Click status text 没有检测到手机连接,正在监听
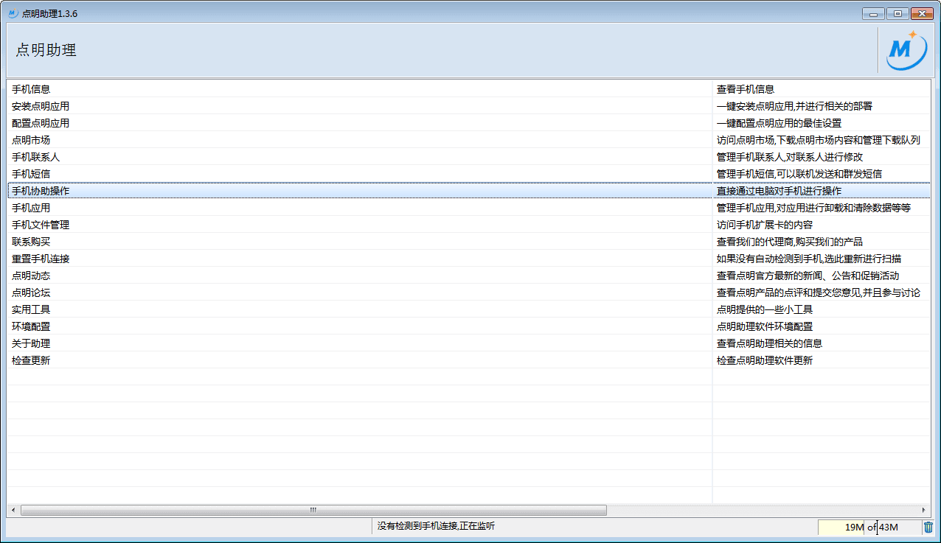This screenshot has height=543, width=941. click(x=436, y=526)
